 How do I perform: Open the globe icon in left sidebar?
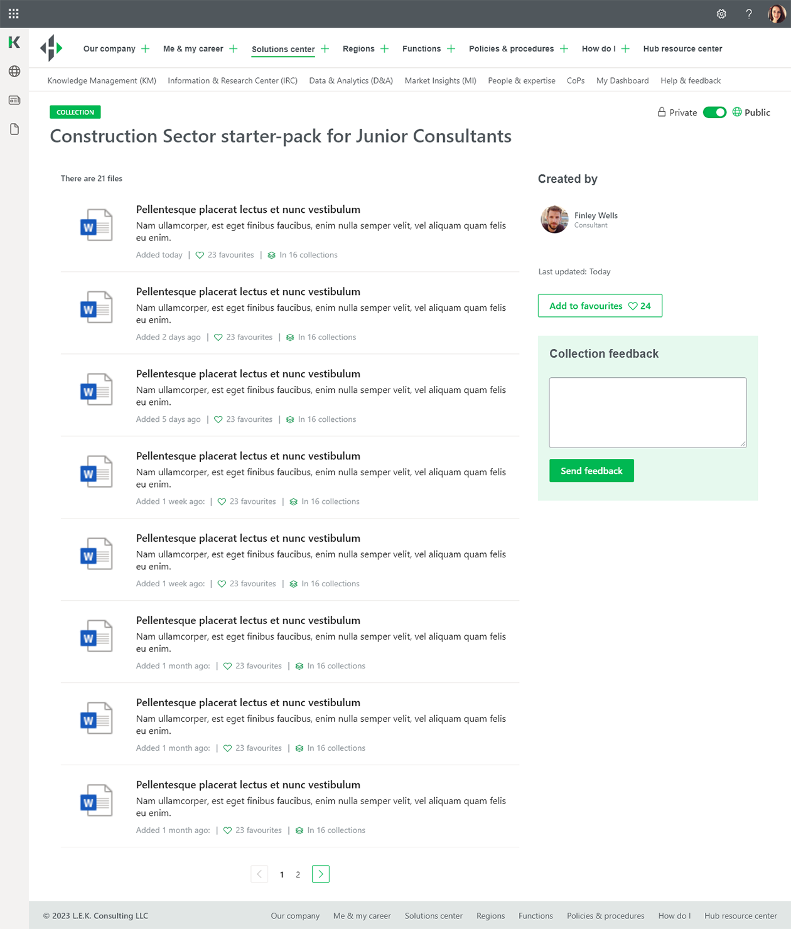tap(14, 72)
